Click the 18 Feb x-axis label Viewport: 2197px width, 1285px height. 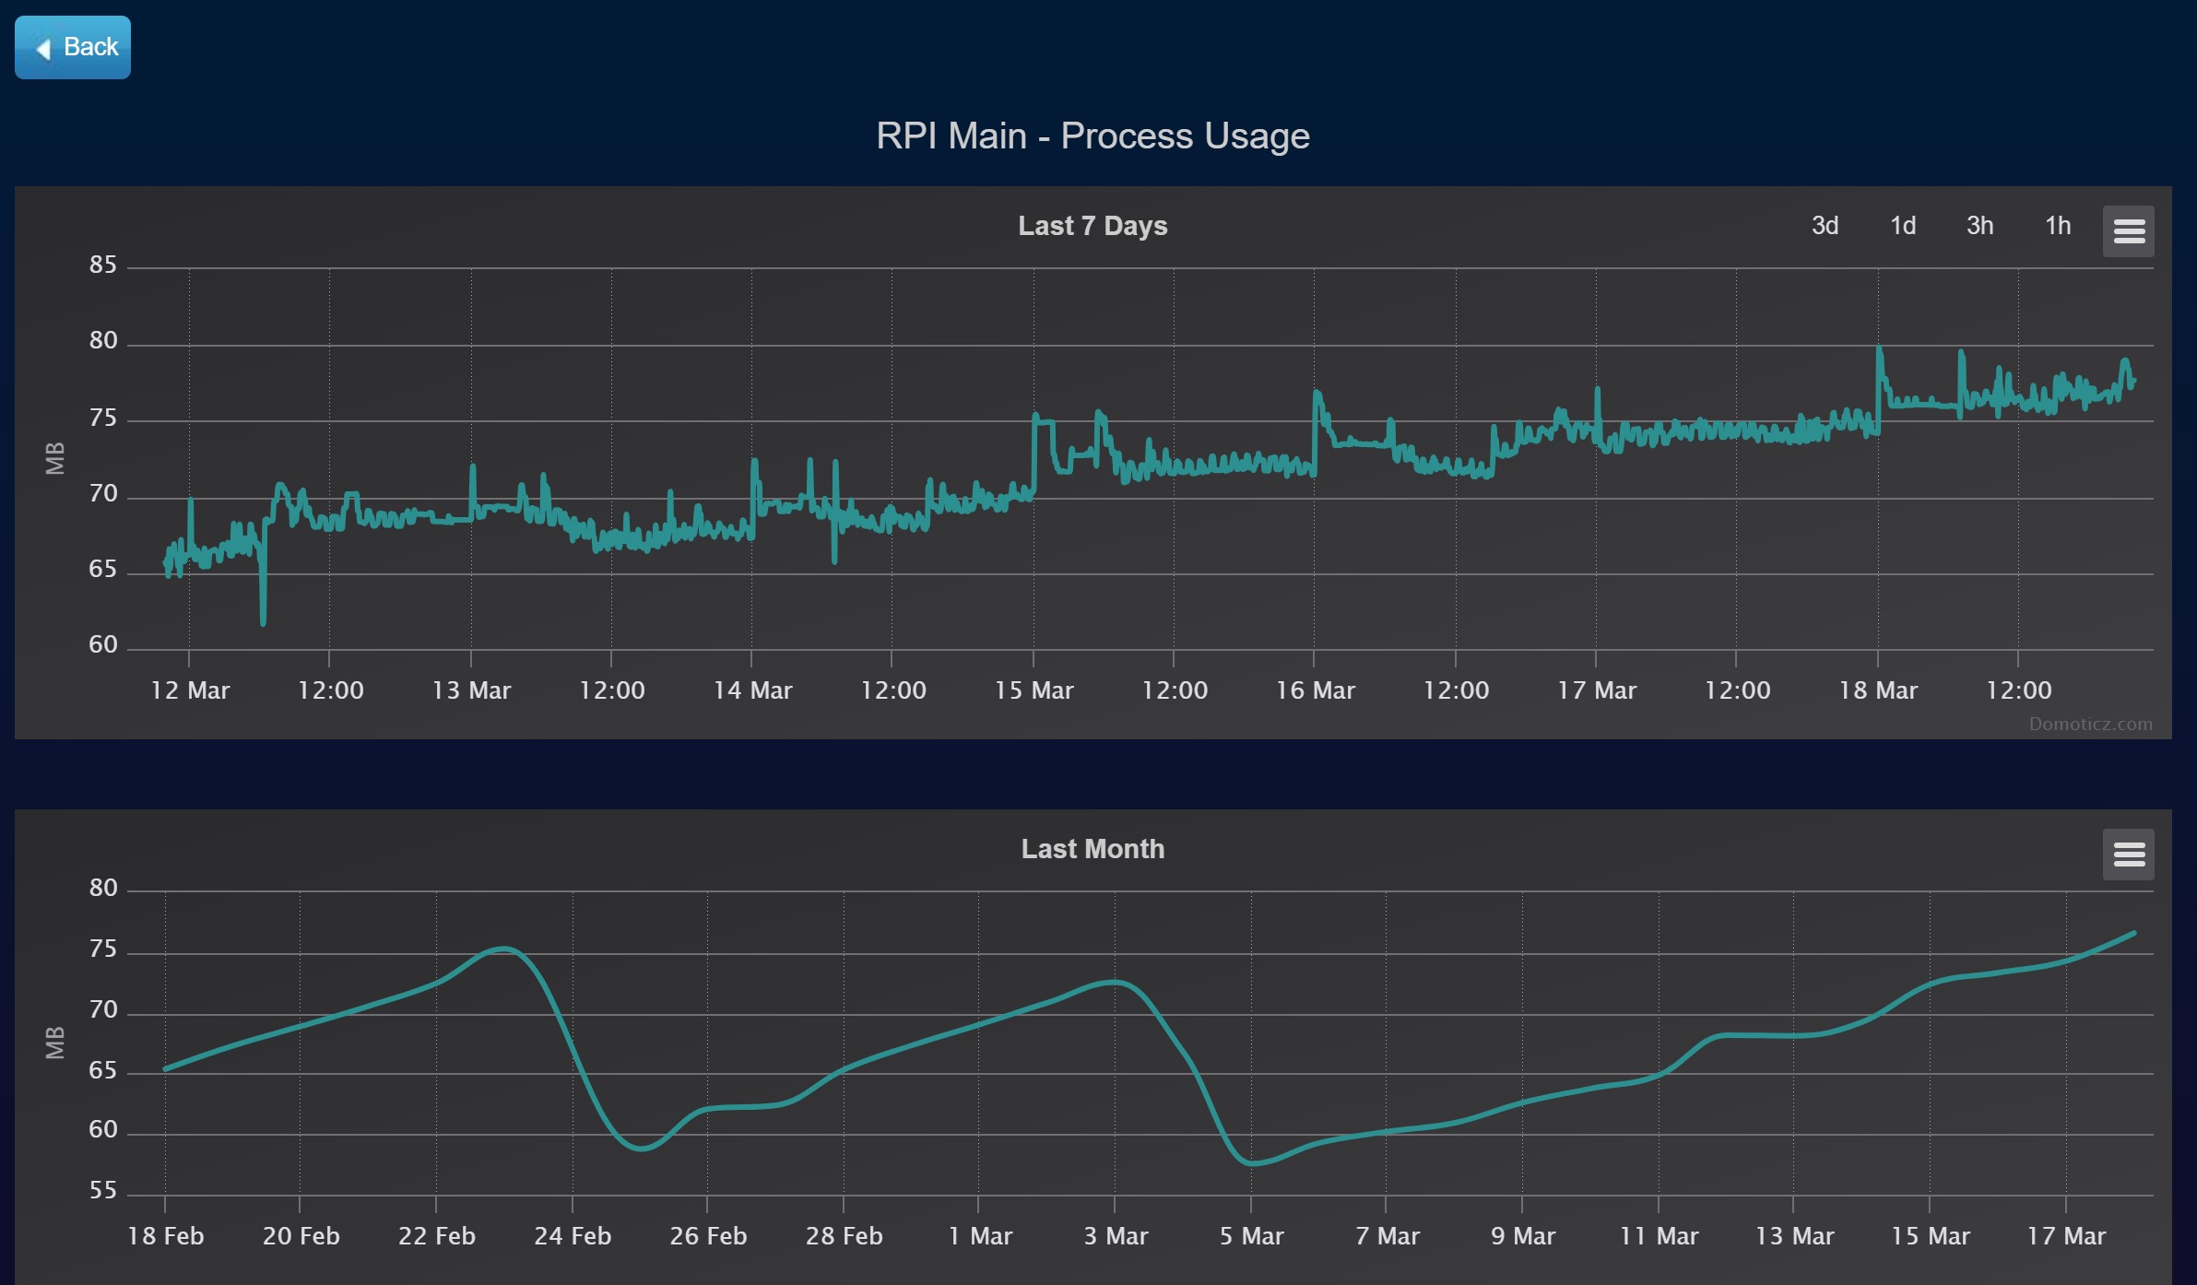[x=165, y=1236]
